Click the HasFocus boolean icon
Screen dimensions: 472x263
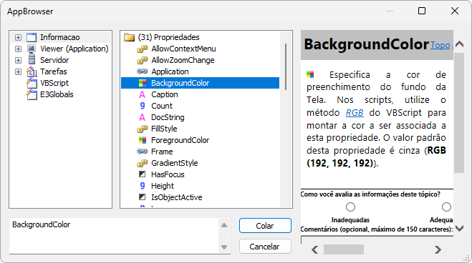point(142,174)
